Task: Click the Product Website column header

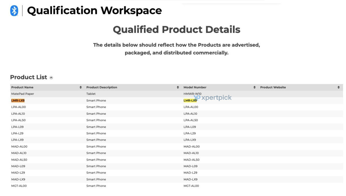Action: coord(273,87)
